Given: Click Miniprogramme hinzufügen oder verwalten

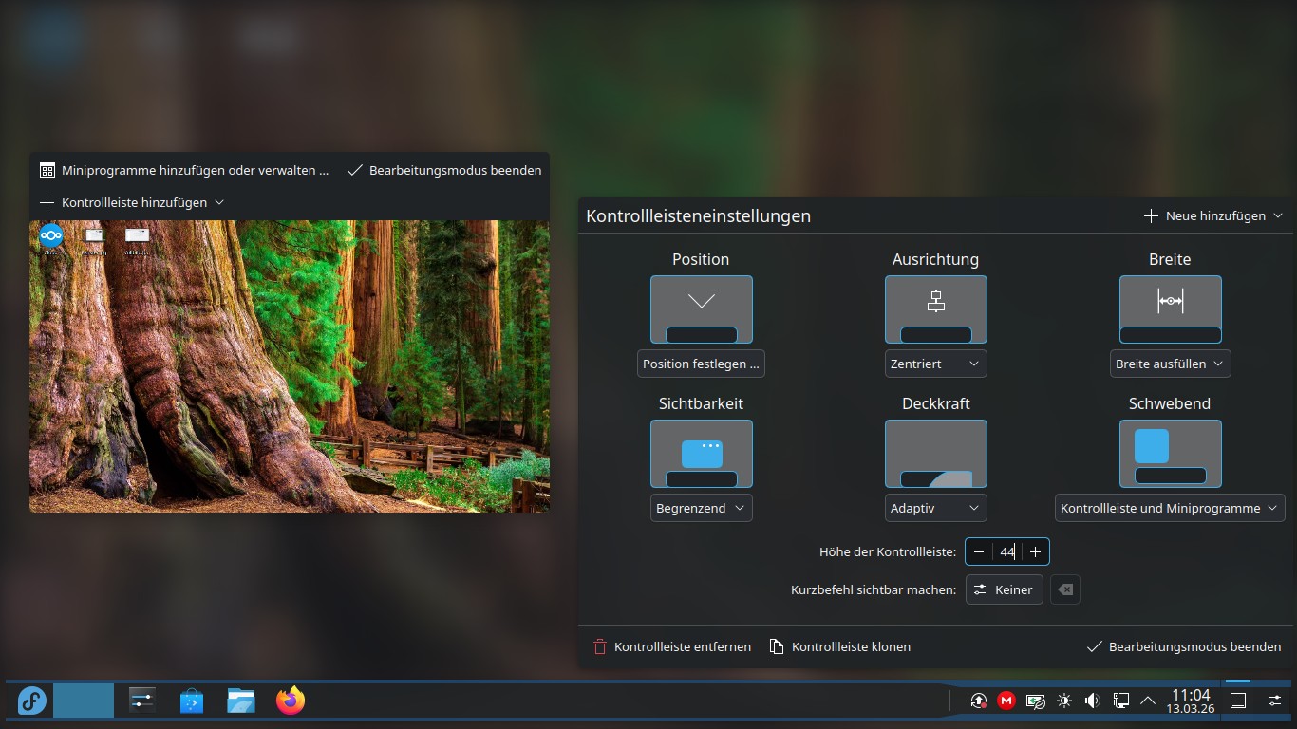Looking at the screenshot, I should pyautogui.click(x=185, y=171).
